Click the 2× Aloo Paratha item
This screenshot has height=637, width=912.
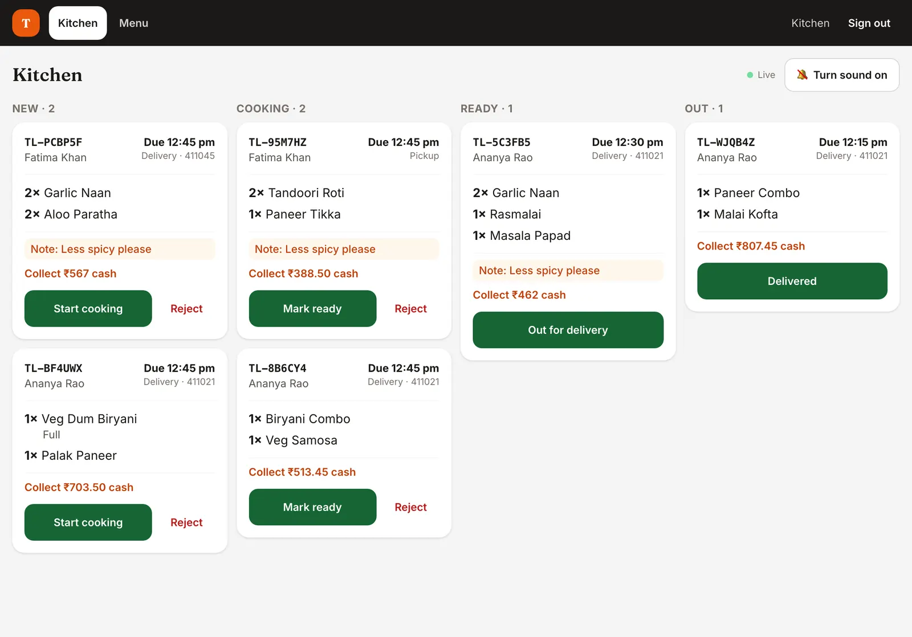(71, 214)
